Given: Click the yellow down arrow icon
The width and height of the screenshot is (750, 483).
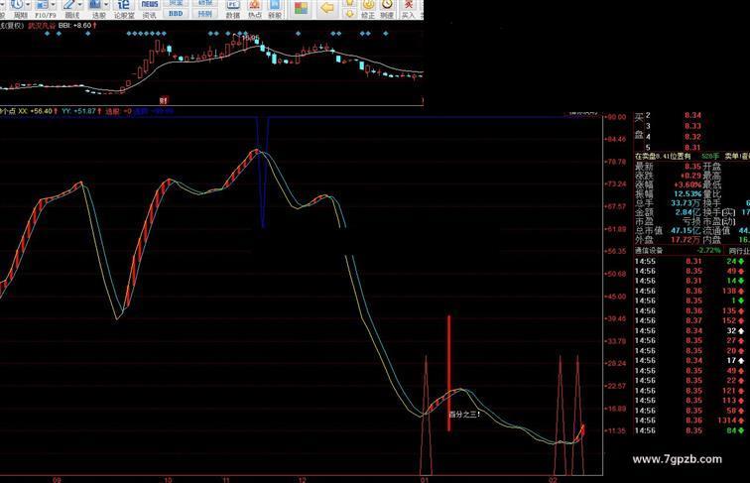Looking at the screenshot, I should [x=350, y=14].
